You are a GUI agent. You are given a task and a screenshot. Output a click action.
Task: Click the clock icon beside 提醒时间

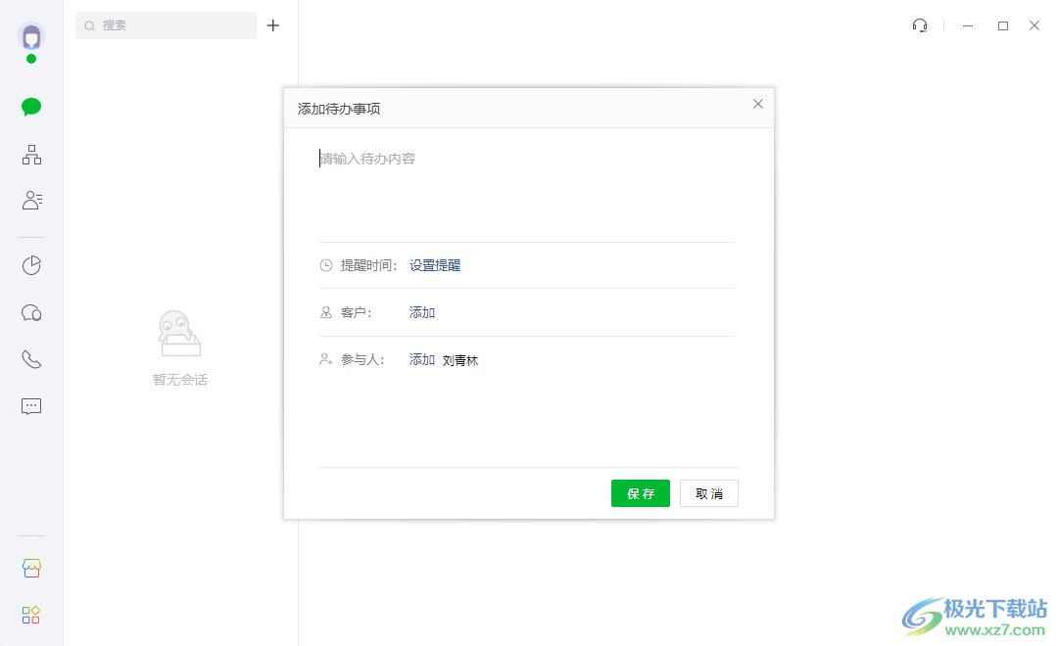coord(326,265)
